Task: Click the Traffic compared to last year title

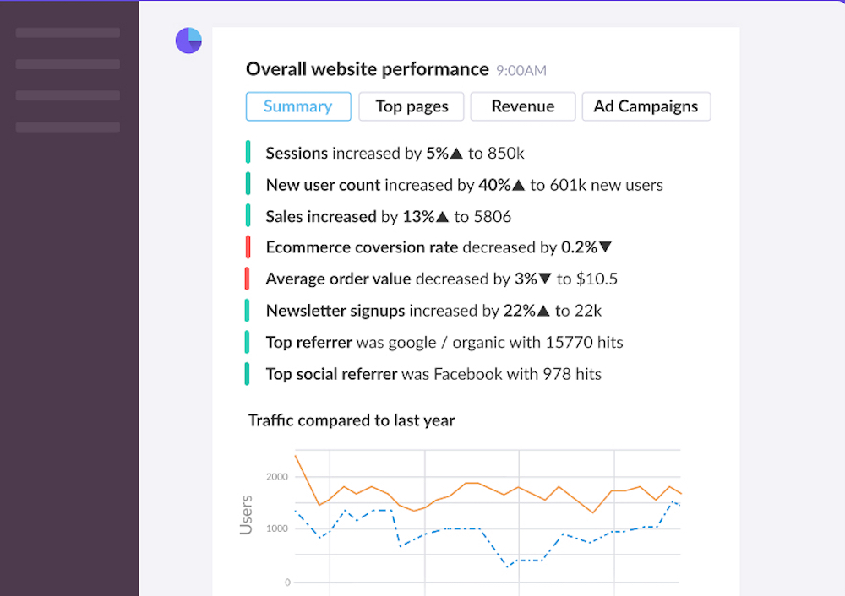Action: click(x=352, y=420)
